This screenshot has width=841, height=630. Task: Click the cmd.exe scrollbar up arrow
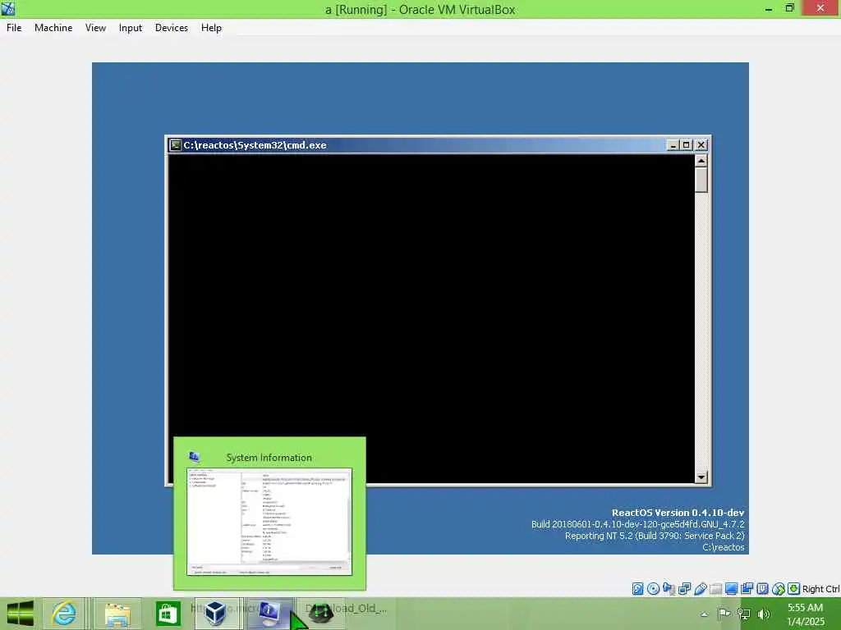tap(701, 161)
